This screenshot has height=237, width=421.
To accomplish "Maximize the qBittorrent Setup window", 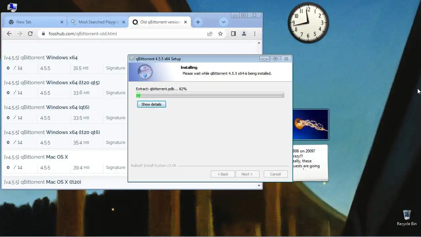I will pyautogui.click(x=275, y=59).
